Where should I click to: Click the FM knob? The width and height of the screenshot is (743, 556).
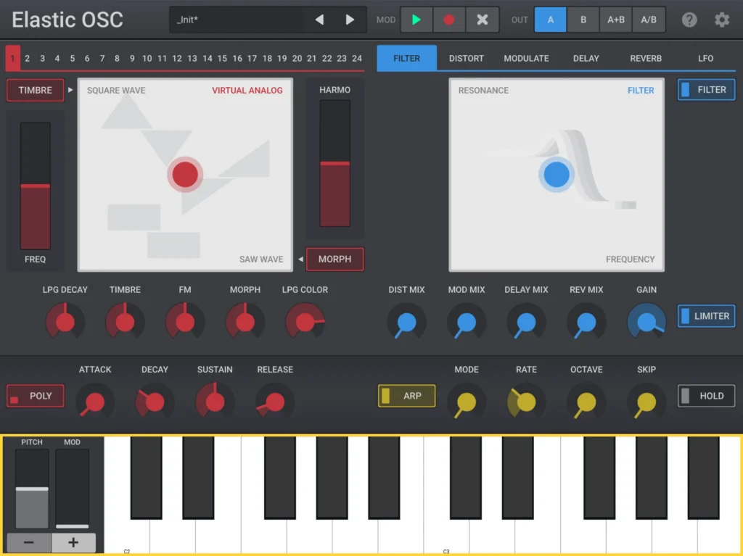(185, 322)
